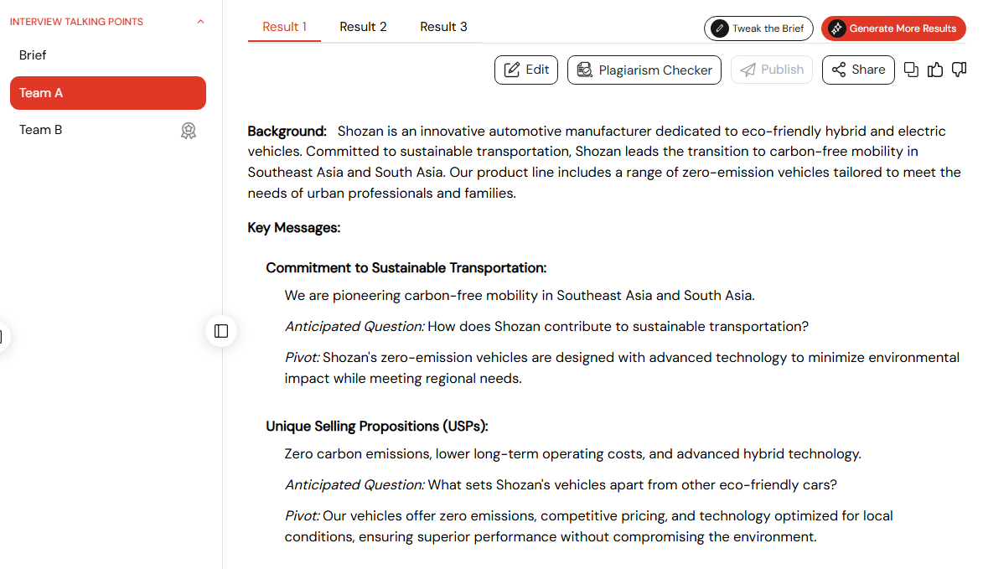Click 'Commitment to Sustainable Transportation:' heading

pyautogui.click(x=406, y=267)
